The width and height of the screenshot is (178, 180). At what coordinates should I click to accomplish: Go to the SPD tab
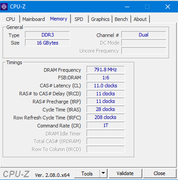point(79,19)
